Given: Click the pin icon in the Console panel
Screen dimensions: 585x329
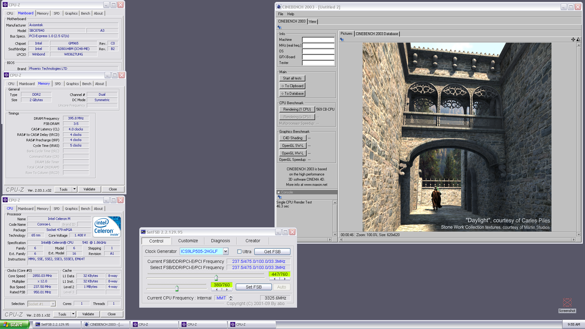Looking at the screenshot, I should (x=280, y=197).
